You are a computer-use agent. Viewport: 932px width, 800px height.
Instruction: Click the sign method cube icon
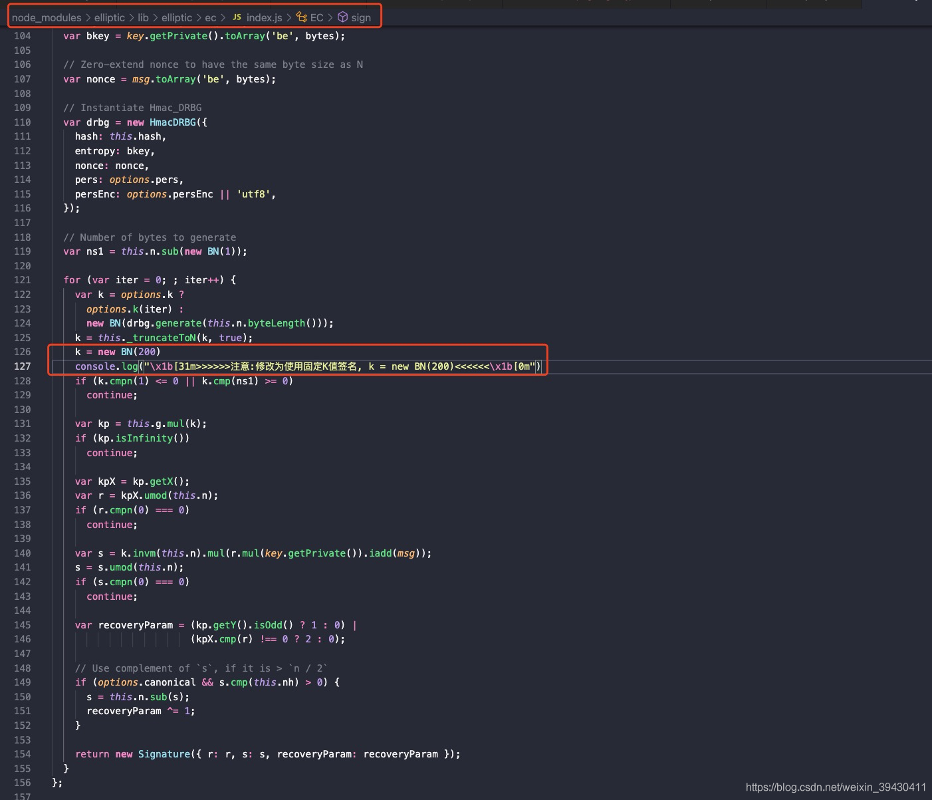tap(343, 17)
